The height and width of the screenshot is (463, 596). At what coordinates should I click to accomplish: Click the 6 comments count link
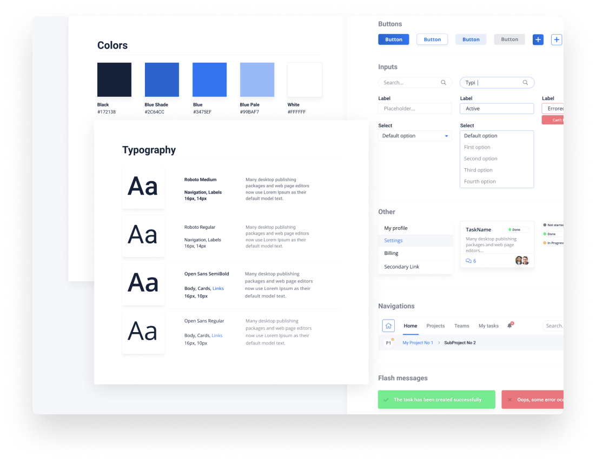pos(475,261)
